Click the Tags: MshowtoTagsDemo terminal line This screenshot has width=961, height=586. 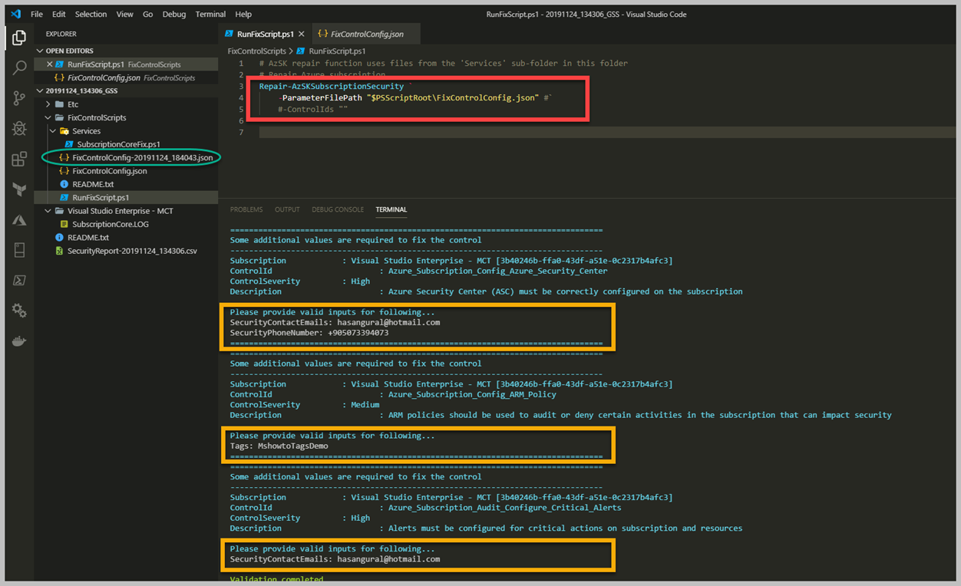(279, 446)
